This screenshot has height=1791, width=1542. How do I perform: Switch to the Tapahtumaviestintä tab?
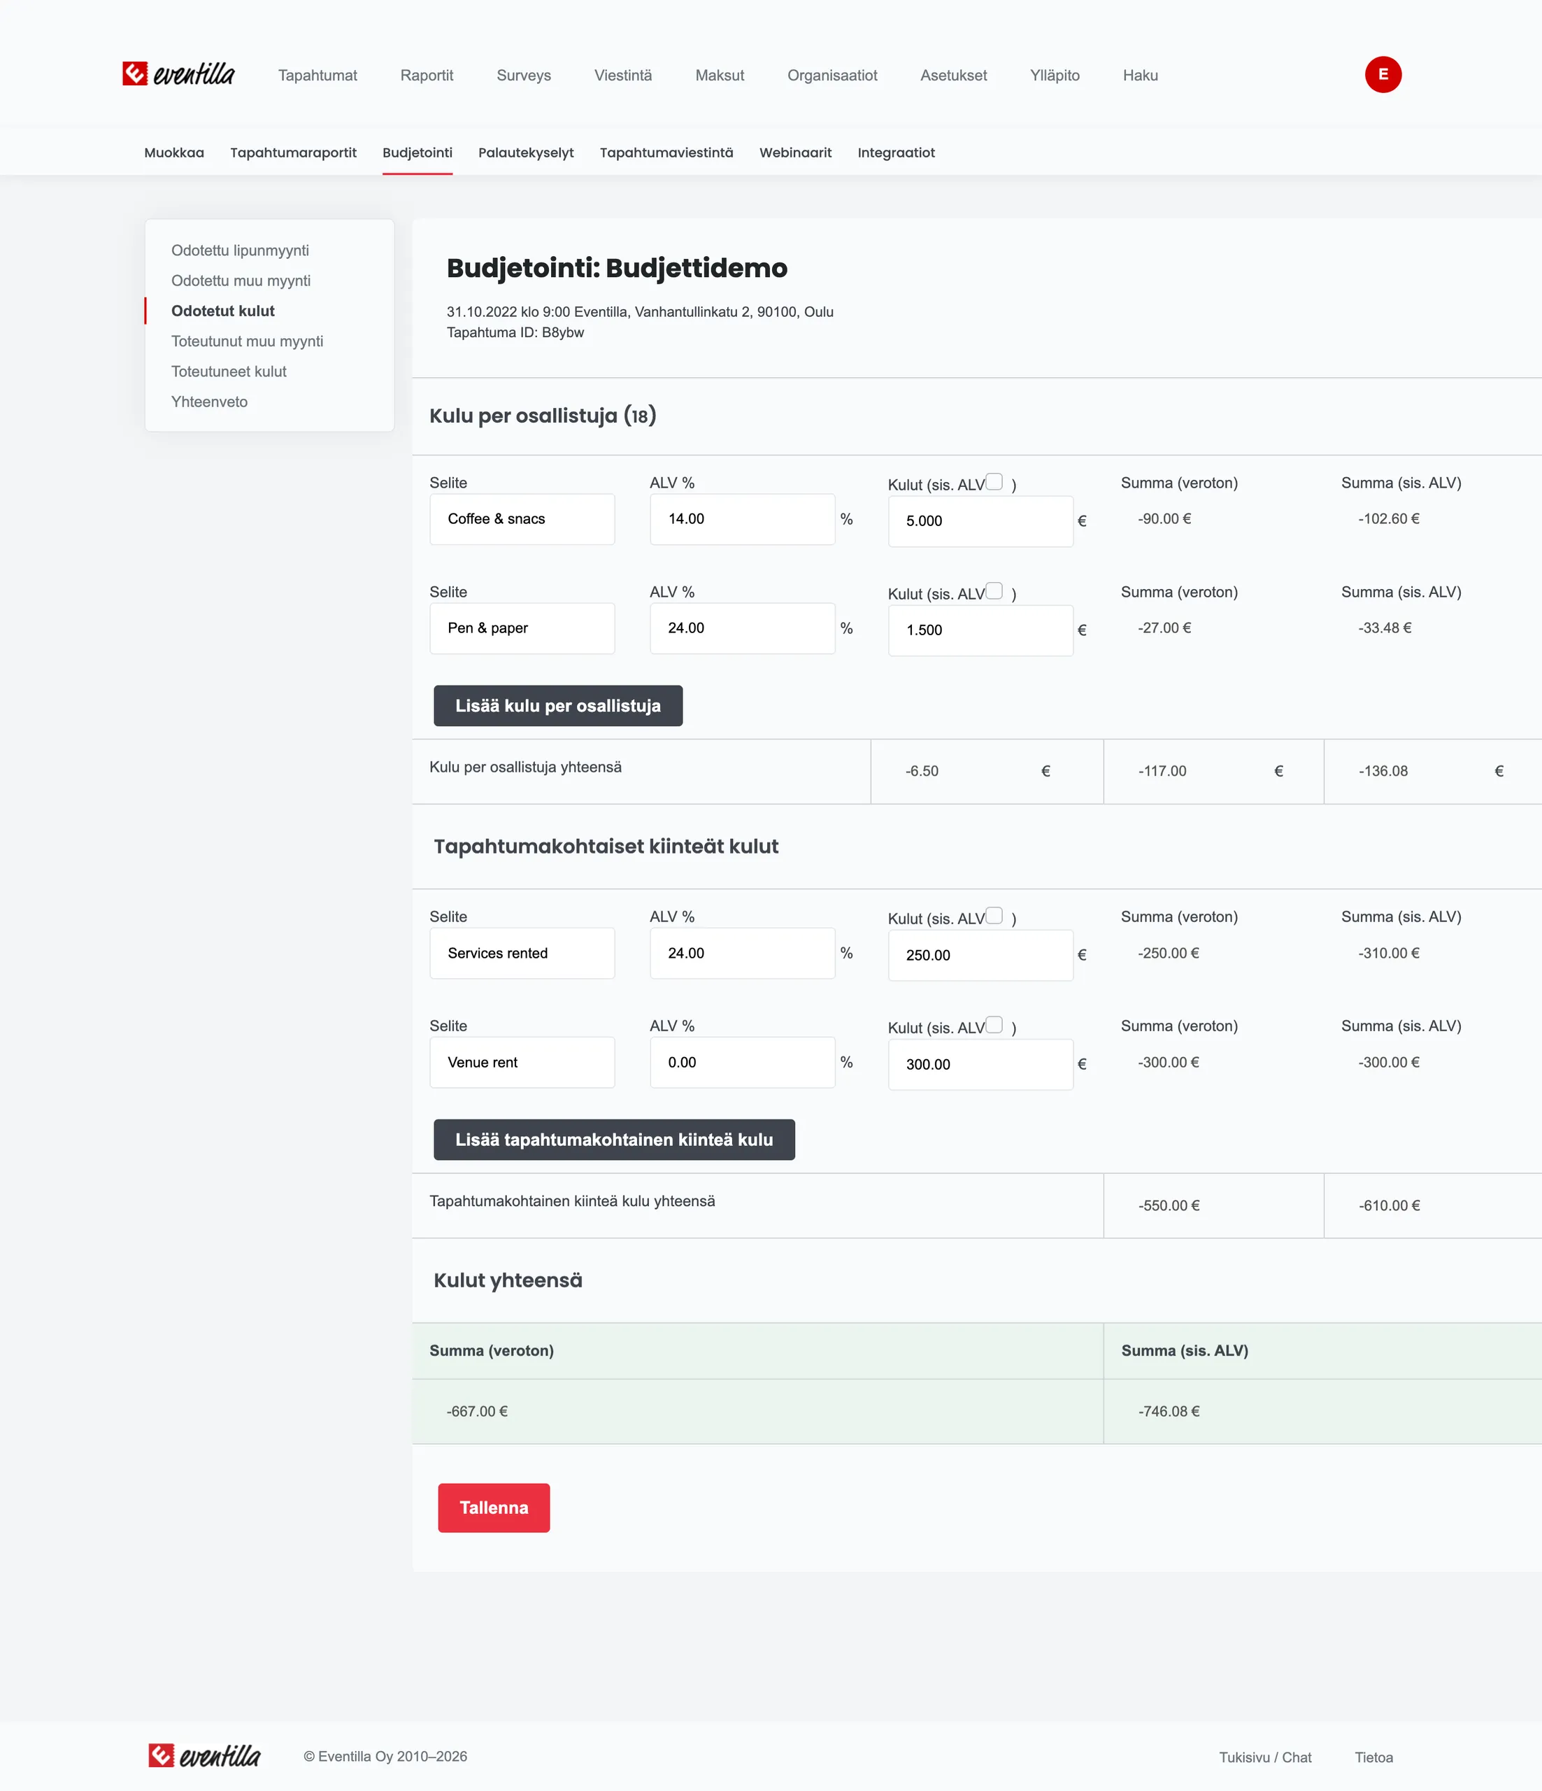[666, 153]
